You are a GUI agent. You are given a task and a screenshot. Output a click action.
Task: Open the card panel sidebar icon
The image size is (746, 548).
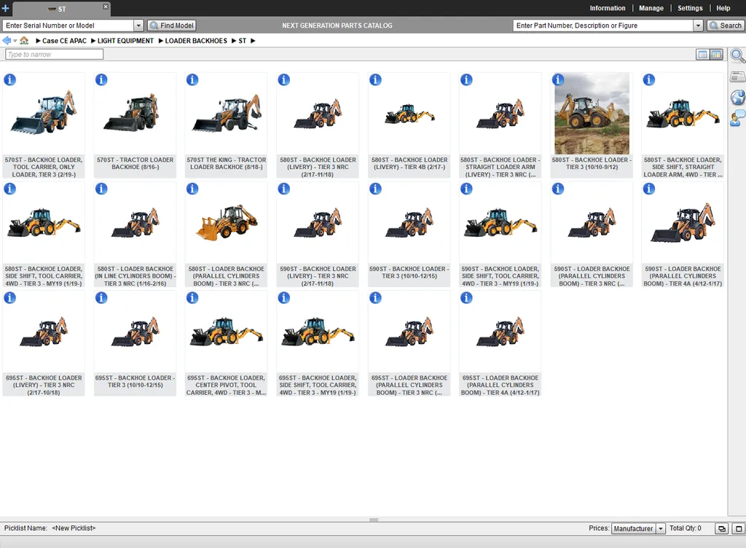point(738,77)
